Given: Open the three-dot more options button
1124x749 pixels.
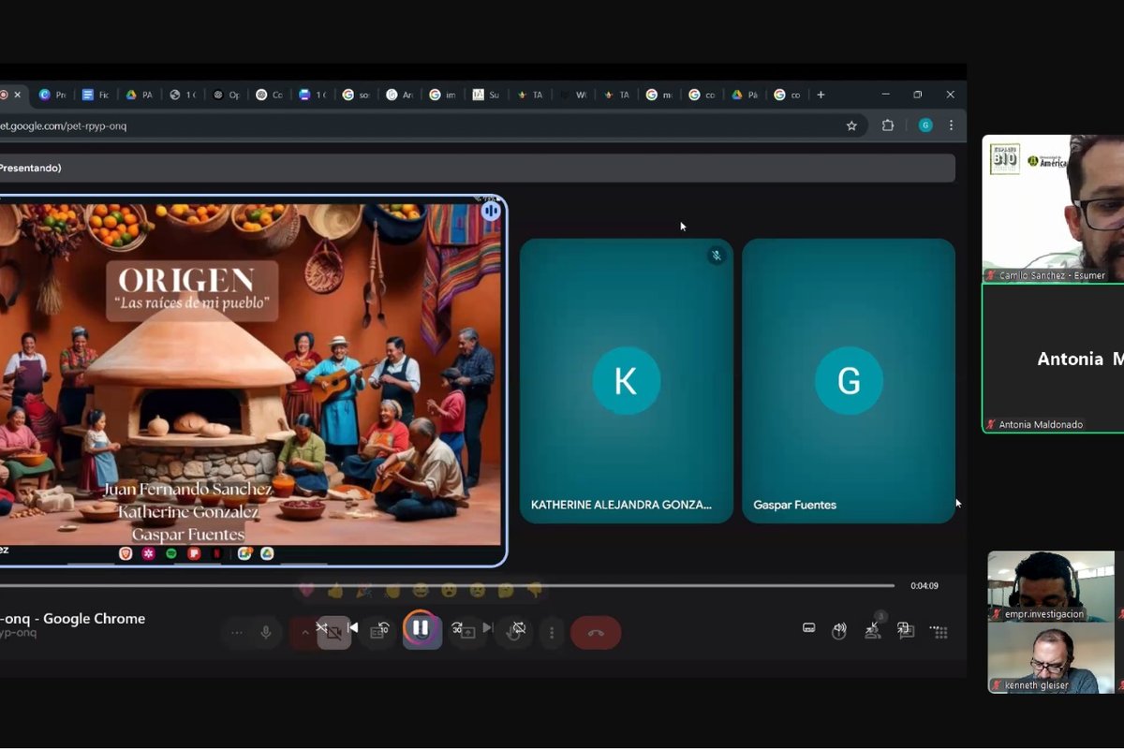Looking at the screenshot, I should pos(552,633).
